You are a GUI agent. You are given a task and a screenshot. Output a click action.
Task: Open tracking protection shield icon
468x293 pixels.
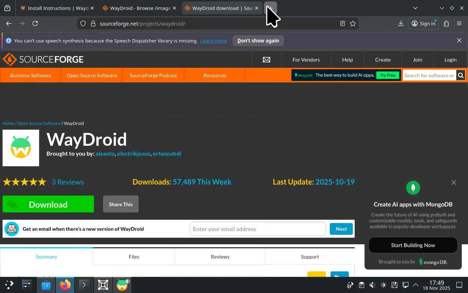click(x=83, y=23)
